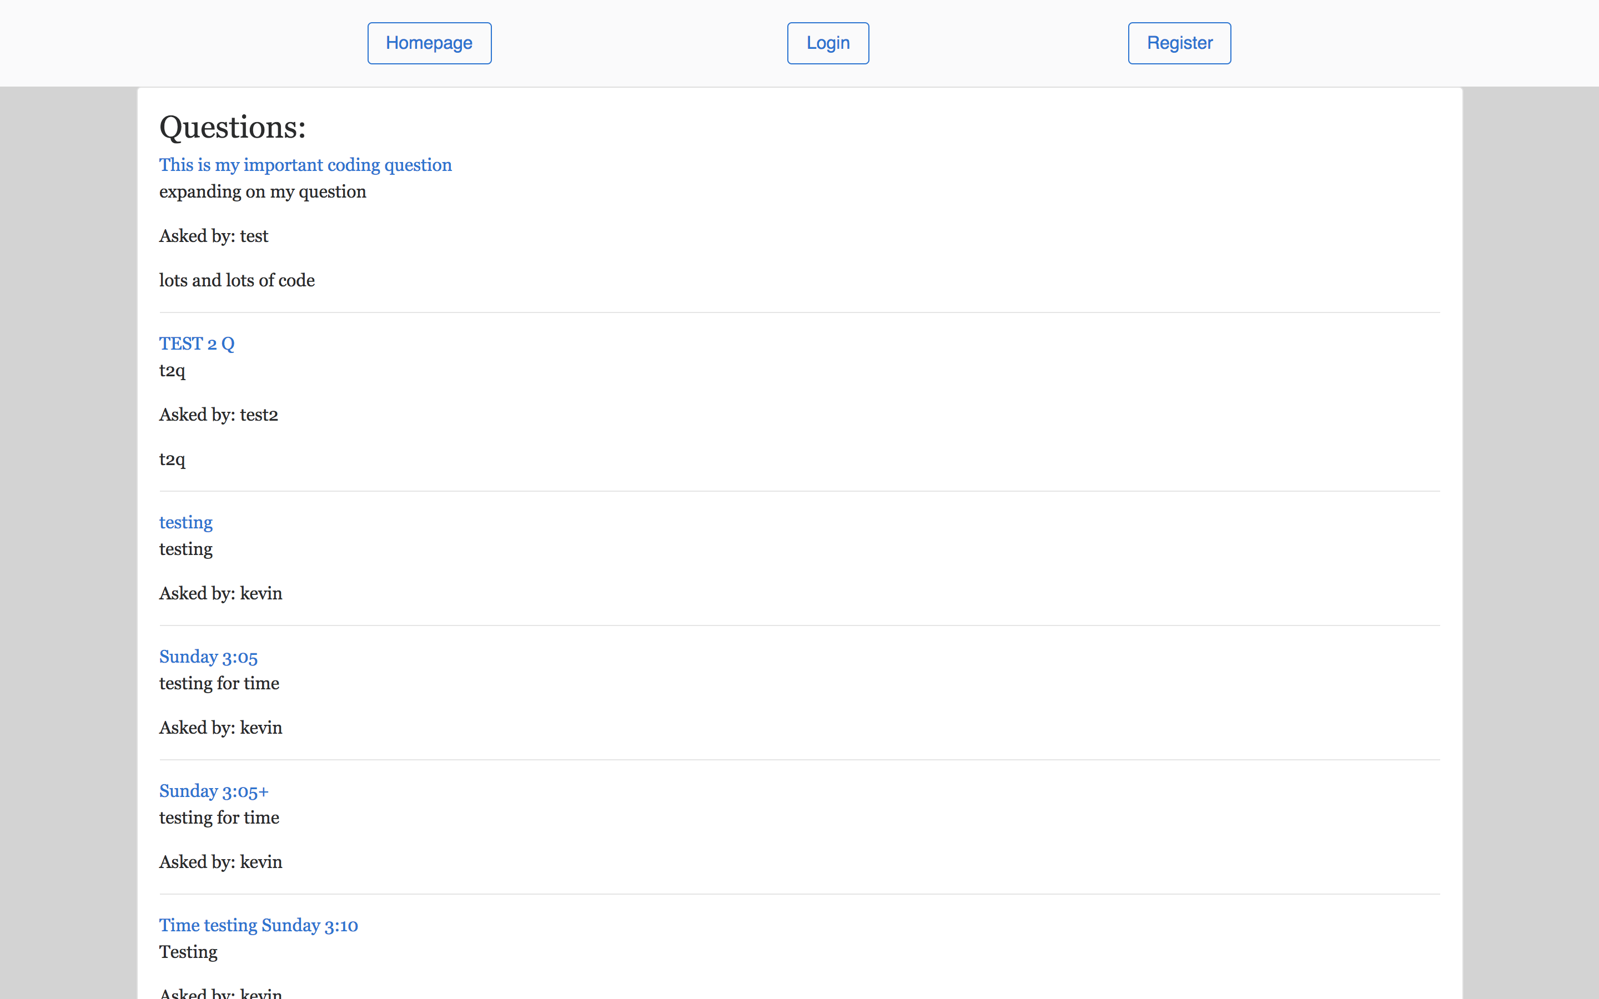The image size is (1599, 999).
Task: Open 'Time testing Sunday 3:10' link
Action: 258,925
